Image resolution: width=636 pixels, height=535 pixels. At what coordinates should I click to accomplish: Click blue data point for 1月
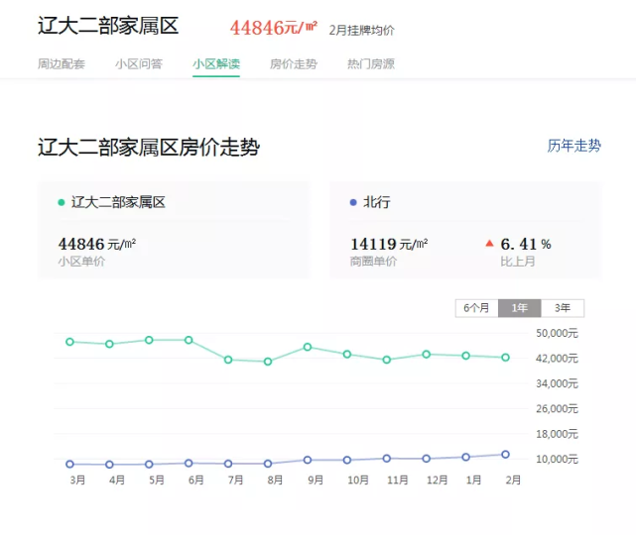pyautogui.click(x=466, y=457)
